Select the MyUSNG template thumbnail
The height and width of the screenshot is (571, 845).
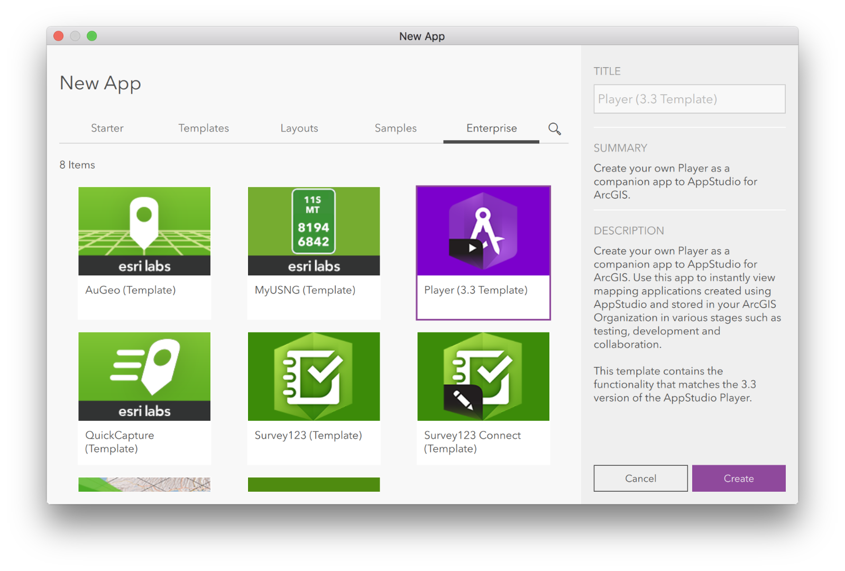[314, 231]
